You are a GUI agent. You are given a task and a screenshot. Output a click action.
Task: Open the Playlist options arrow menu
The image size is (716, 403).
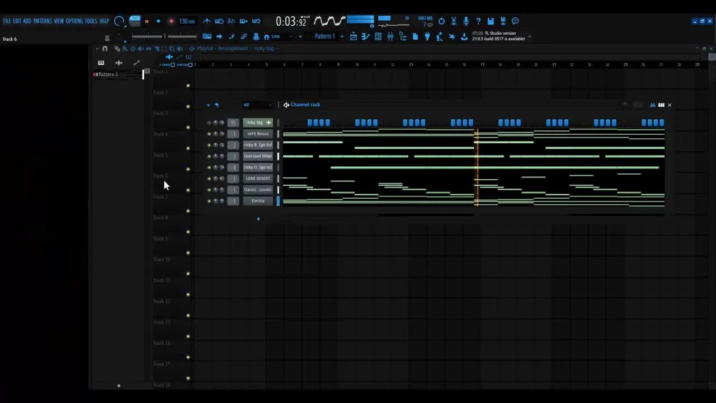(x=97, y=49)
